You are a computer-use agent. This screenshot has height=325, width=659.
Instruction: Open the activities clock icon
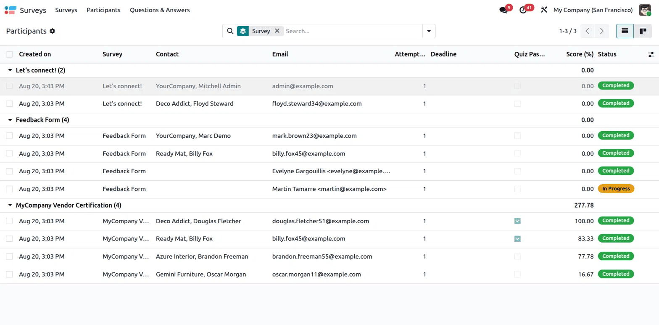click(523, 10)
